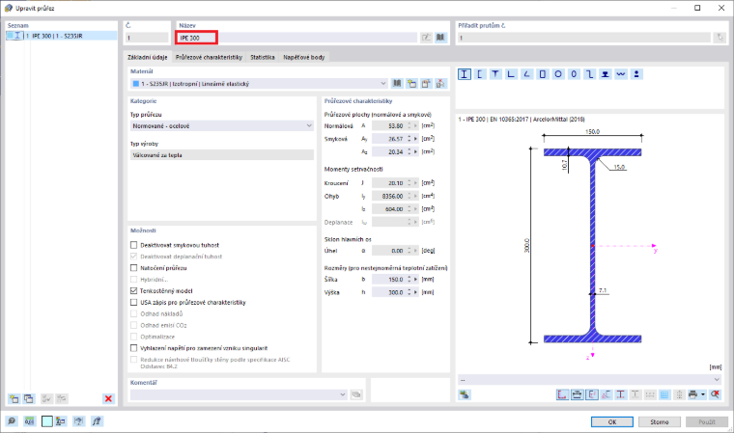Screen dimensions: 734x433
Task: Click the comment library button beside Komentář
Action: tap(356, 394)
